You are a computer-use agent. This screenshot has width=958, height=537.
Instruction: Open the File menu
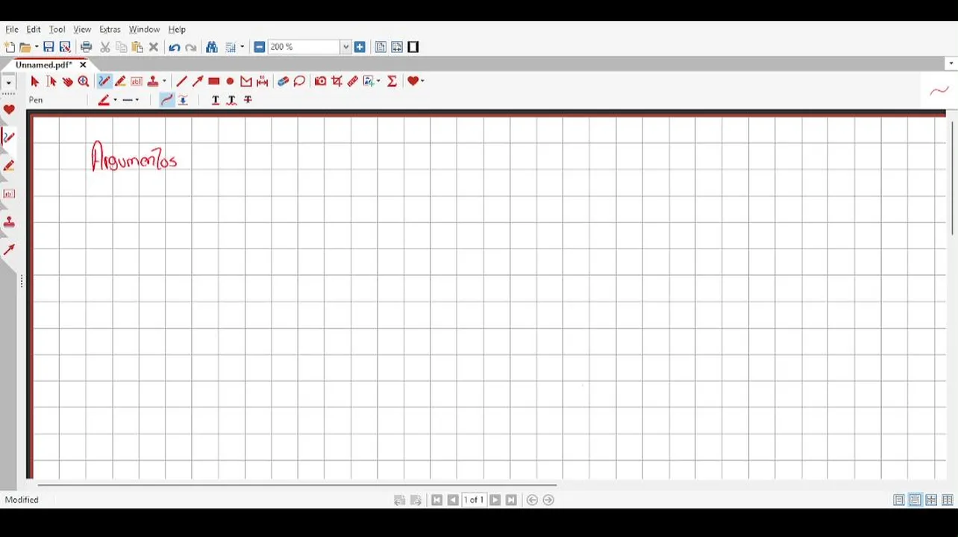(12, 30)
